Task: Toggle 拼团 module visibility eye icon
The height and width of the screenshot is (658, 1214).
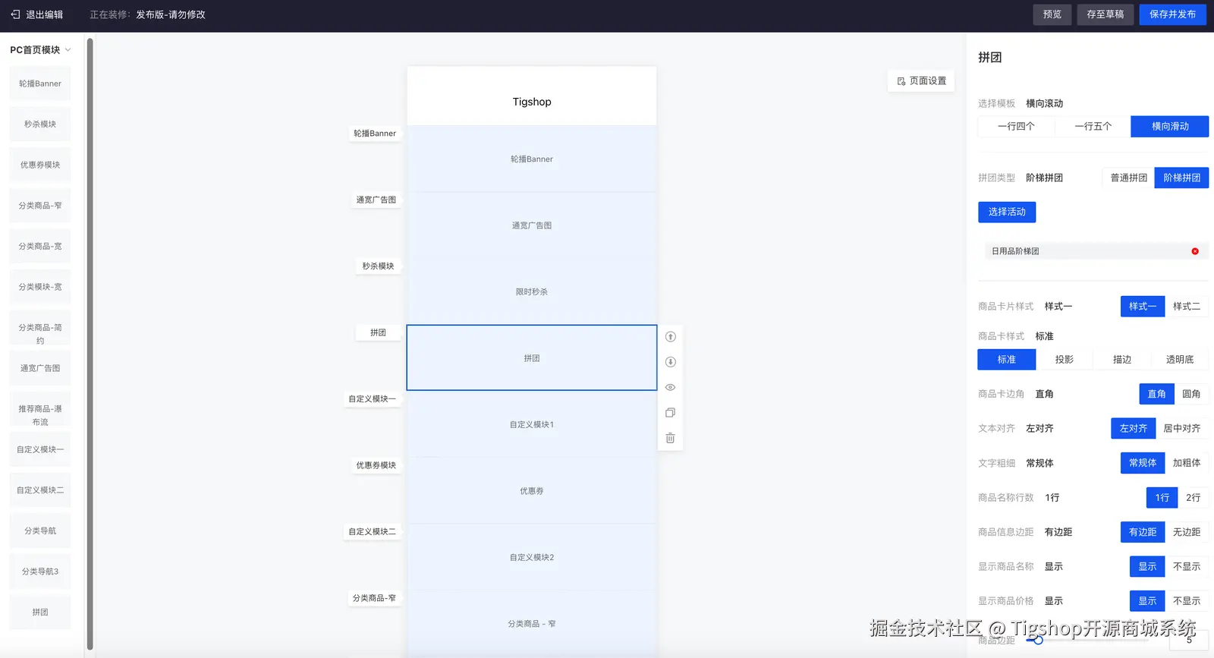Action: [x=670, y=388]
